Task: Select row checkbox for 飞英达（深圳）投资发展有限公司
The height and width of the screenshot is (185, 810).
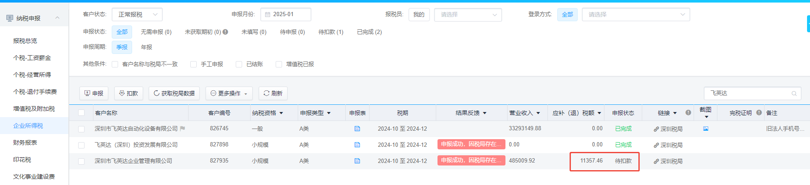Action: 82,145
